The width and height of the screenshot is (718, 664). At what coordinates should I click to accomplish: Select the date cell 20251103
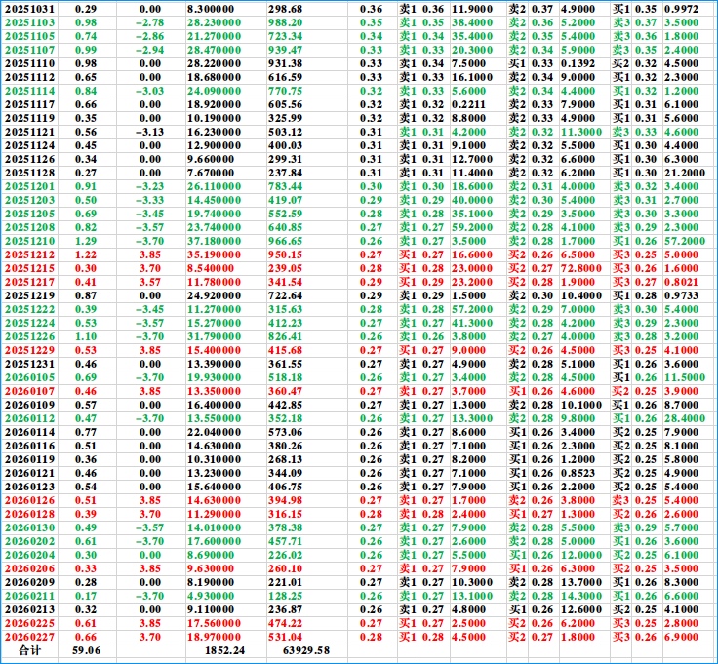[x=29, y=22]
